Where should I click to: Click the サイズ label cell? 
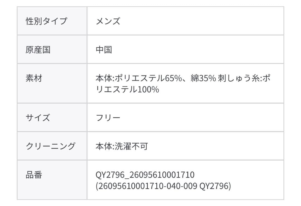pos(38,118)
